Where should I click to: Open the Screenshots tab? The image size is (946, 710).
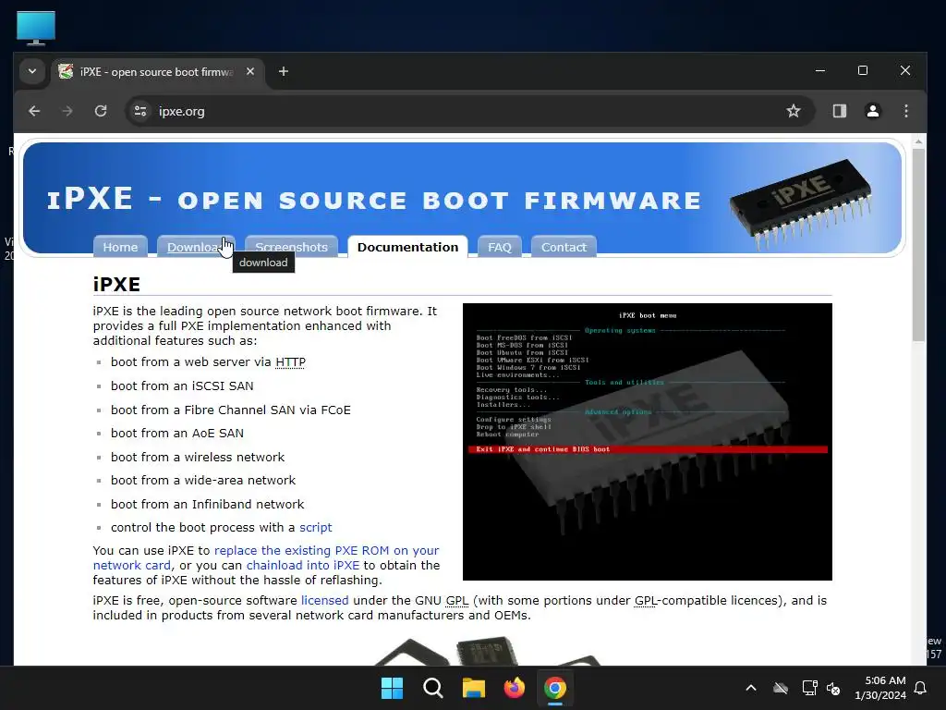tap(291, 247)
